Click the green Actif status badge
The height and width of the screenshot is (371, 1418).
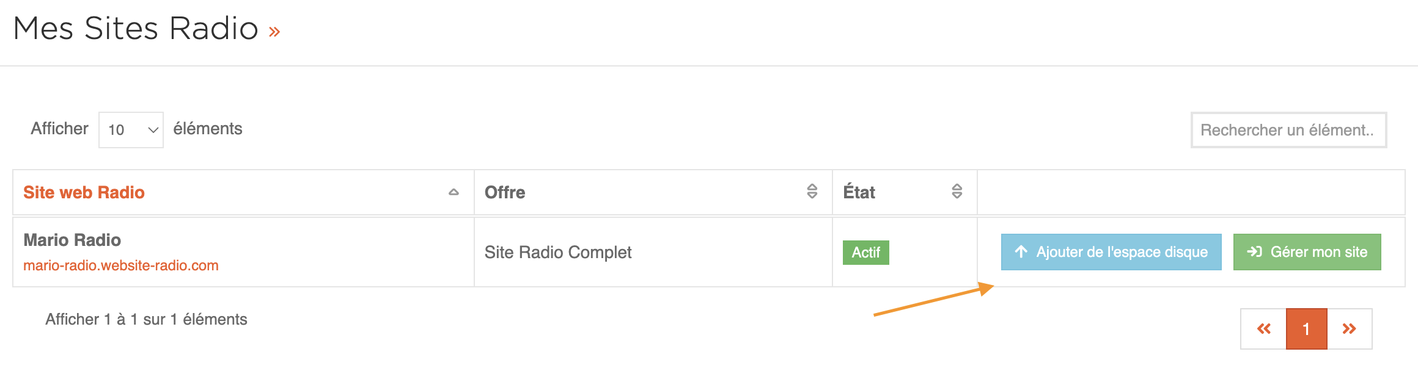point(866,252)
